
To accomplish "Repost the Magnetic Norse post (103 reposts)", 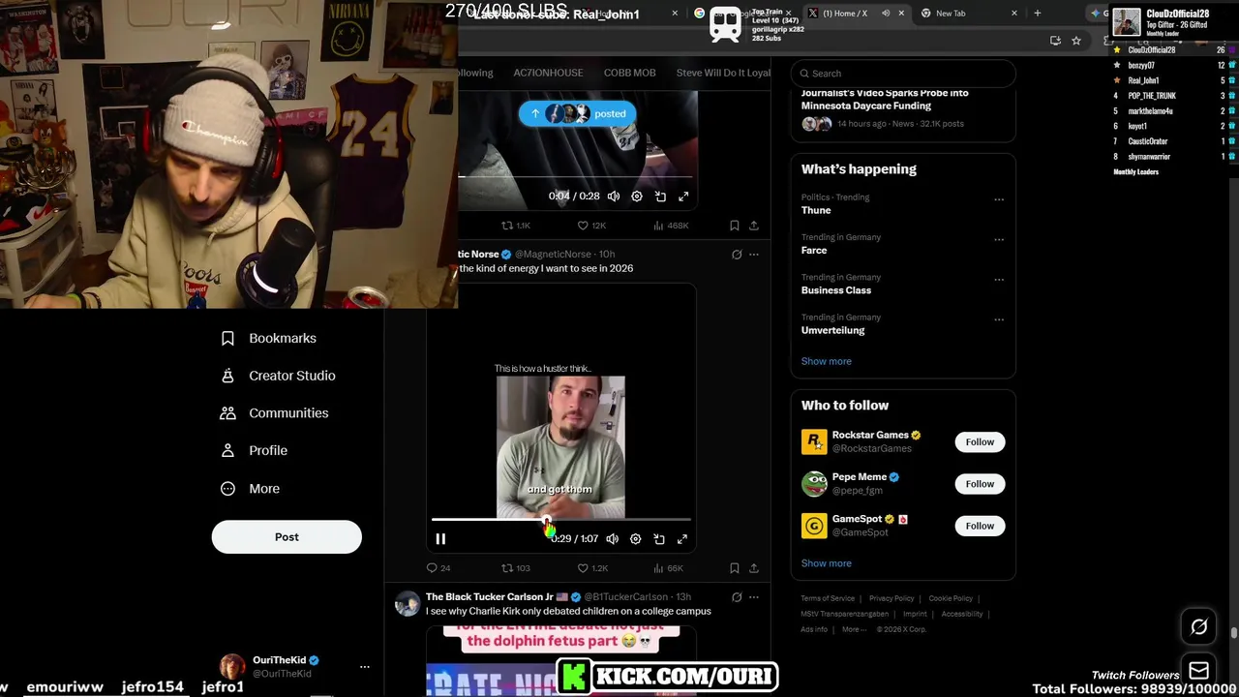I will click(x=515, y=568).
